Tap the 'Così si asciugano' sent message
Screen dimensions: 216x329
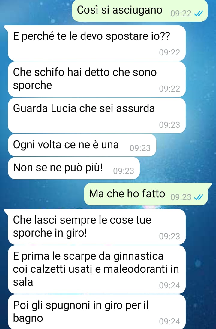pyautogui.click(x=140, y=11)
